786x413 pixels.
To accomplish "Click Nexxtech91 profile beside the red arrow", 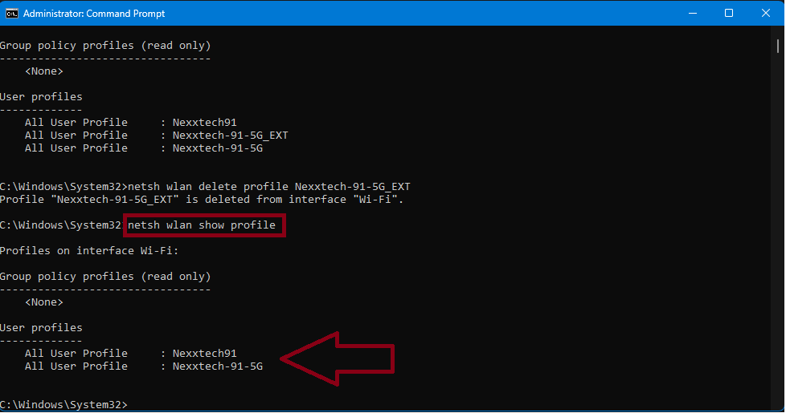I will coord(204,354).
